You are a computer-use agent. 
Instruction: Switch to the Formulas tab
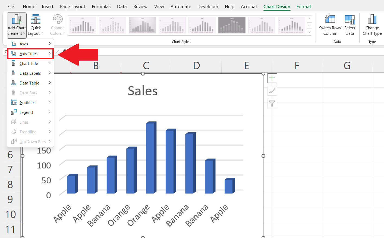(x=101, y=7)
